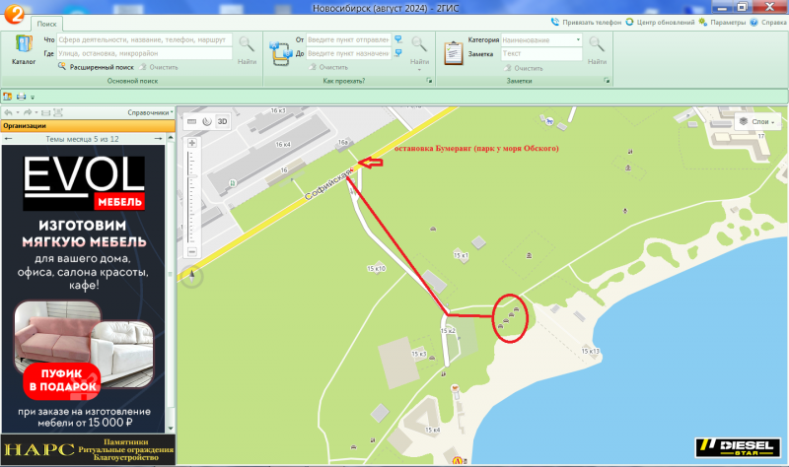Screen dimensions: 789x467
Task: Zoom out with the minus button
Action: point(191,251)
